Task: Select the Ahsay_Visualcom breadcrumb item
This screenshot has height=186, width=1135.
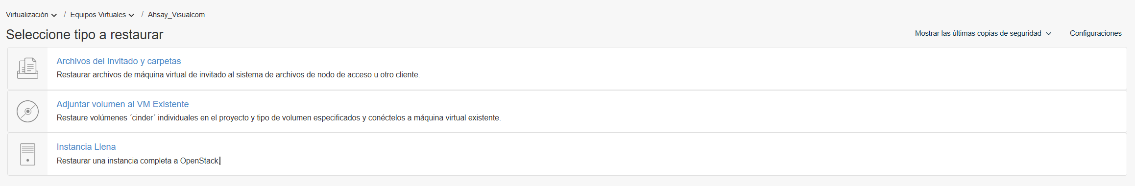Action: tap(176, 15)
